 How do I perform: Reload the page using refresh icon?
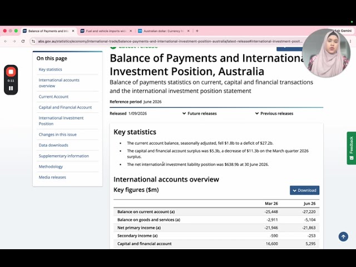click(x=23, y=41)
